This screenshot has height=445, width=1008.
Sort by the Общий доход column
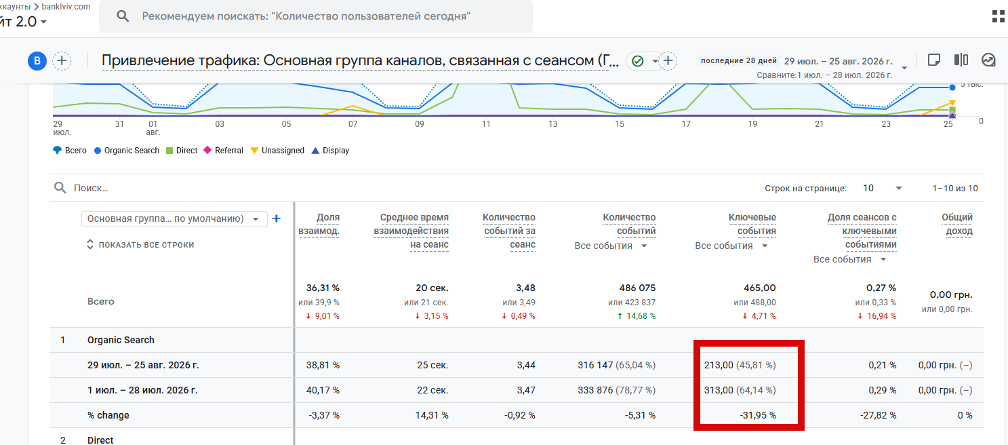pyautogui.click(x=956, y=225)
